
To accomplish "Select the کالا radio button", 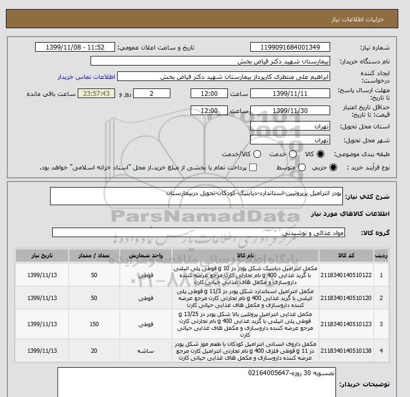I will 321,154.
